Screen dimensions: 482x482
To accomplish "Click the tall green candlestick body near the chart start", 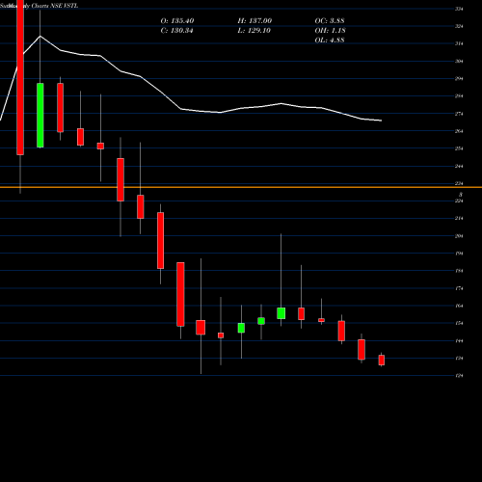I will [x=40, y=116].
